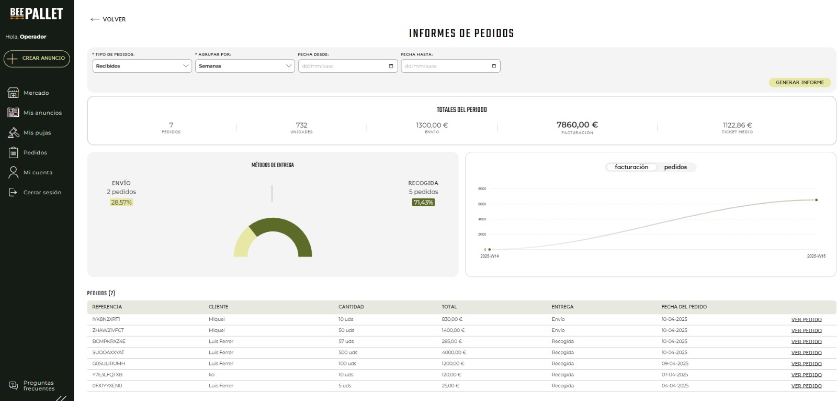The width and height of the screenshot is (837, 401).
Task: Open Ver pedido for order SUOOAXXYAT
Action: click(806, 353)
